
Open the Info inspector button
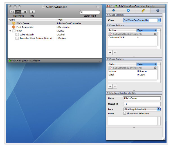point(32,12)
